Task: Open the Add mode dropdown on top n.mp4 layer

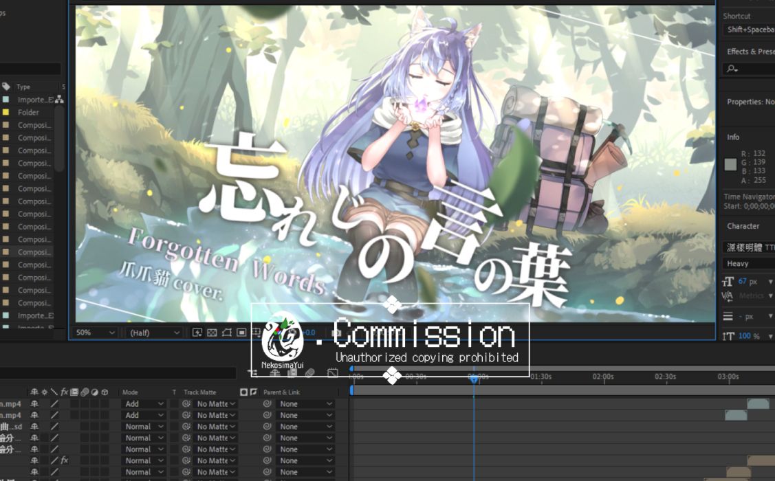Action: click(x=144, y=403)
